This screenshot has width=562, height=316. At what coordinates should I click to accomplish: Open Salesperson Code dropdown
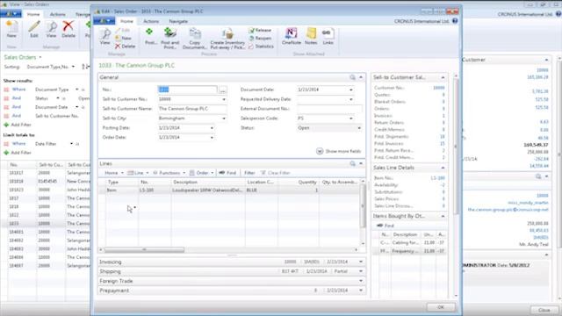(351, 118)
